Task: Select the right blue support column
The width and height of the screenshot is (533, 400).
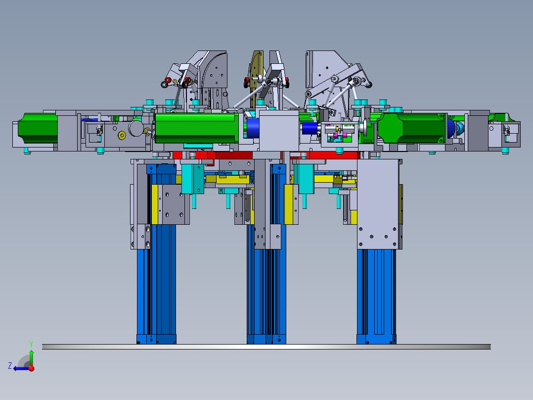Action: (376, 296)
